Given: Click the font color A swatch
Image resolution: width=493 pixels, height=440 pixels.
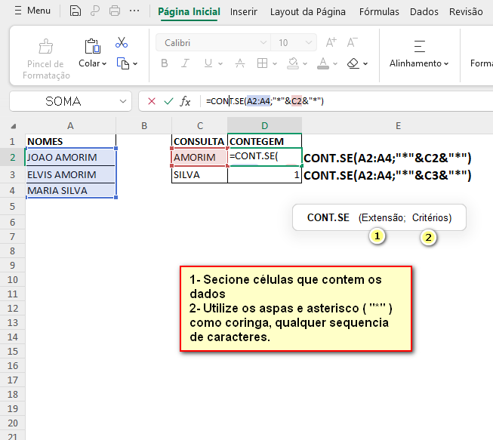Looking at the screenshot, I should click(323, 63).
